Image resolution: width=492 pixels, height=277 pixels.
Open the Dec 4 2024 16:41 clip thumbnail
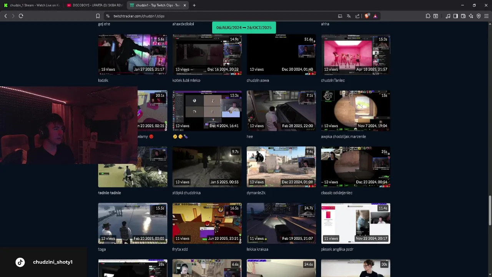pos(207,111)
